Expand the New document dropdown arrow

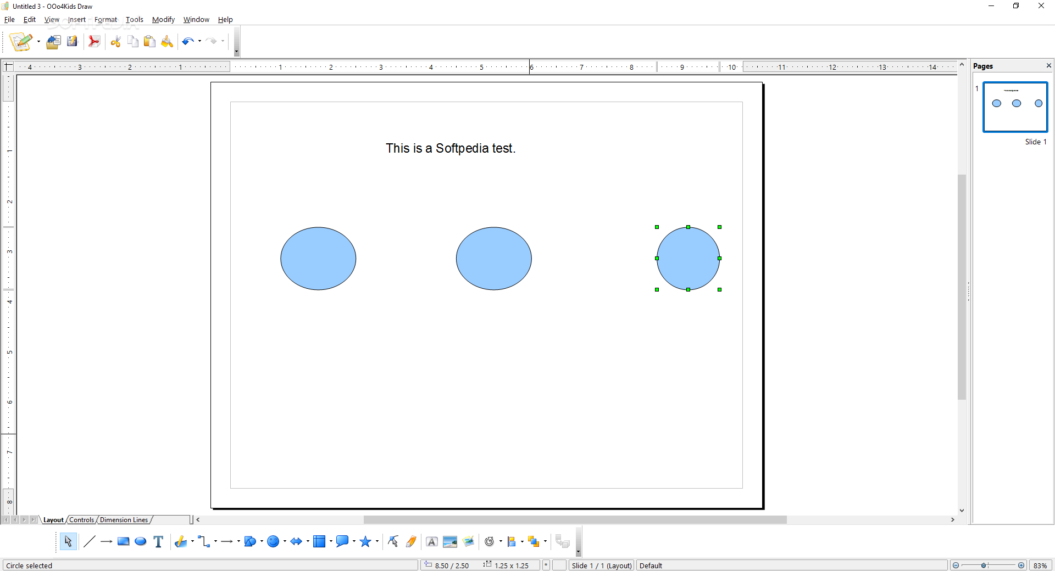click(38, 41)
